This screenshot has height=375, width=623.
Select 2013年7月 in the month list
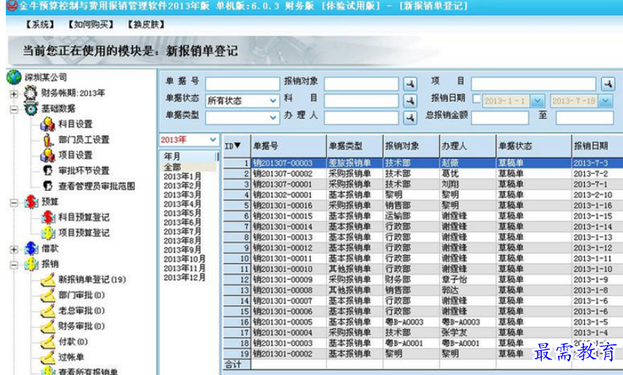click(x=183, y=231)
